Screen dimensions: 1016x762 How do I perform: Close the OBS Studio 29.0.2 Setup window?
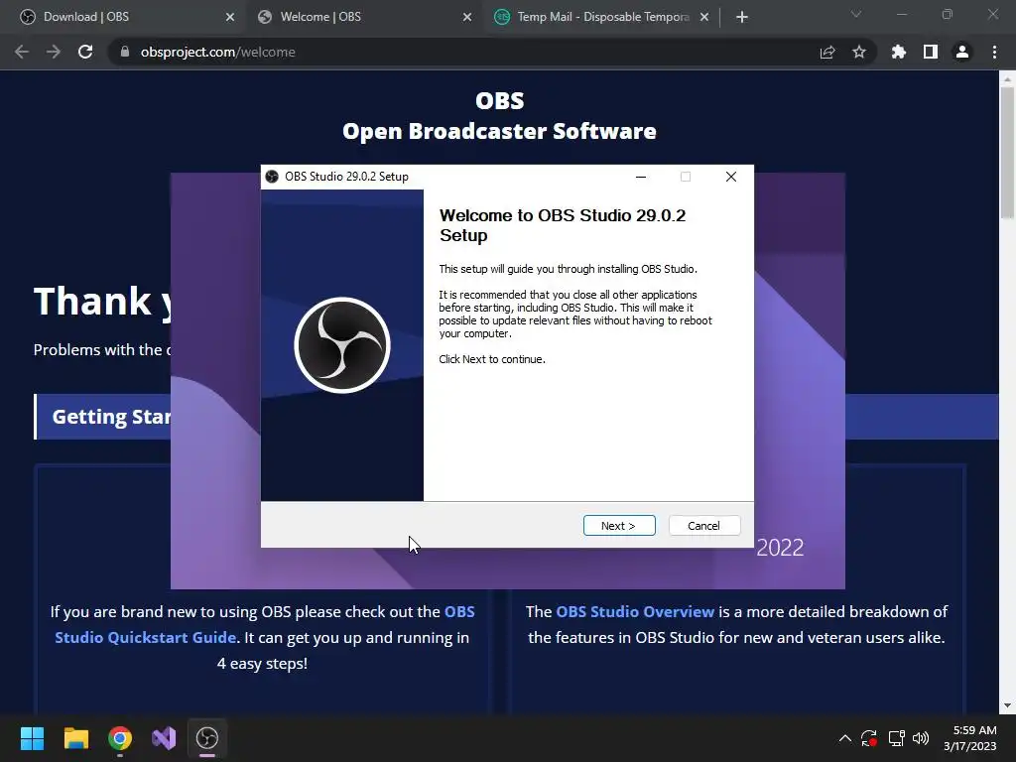click(x=731, y=177)
